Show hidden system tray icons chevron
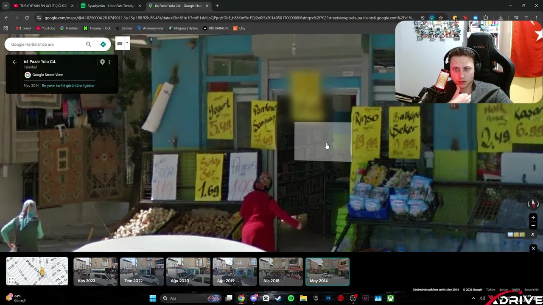This screenshot has width=543, height=305. [473, 299]
